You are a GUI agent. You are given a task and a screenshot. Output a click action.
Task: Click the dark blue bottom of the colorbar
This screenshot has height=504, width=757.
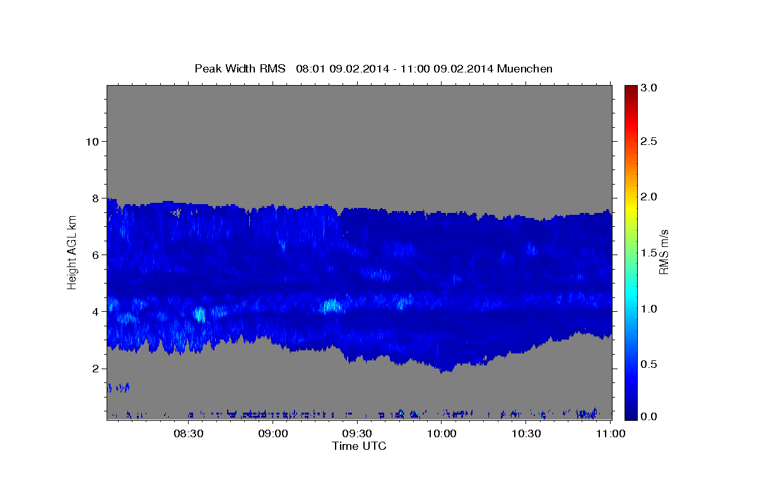[x=630, y=413]
